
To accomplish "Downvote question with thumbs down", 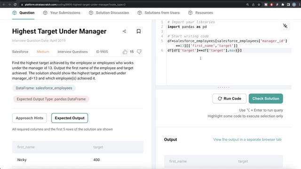I will coord(139,52).
